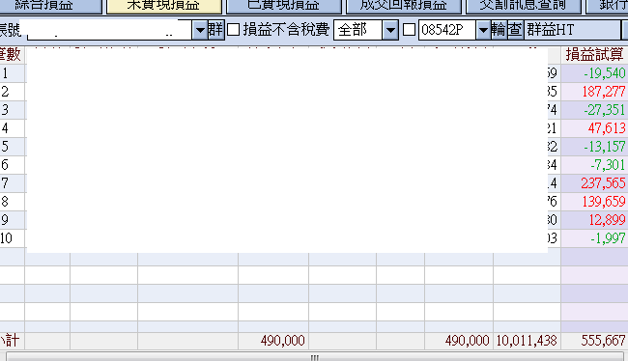The height and width of the screenshot is (361, 628).
Task: Select the 139,659 profit/loss cell
Action: click(594, 202)
